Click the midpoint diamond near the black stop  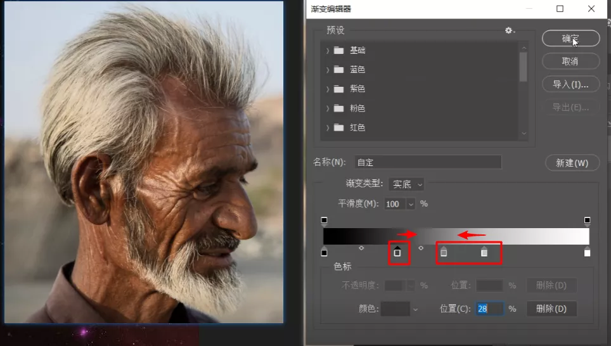[361, 248]
